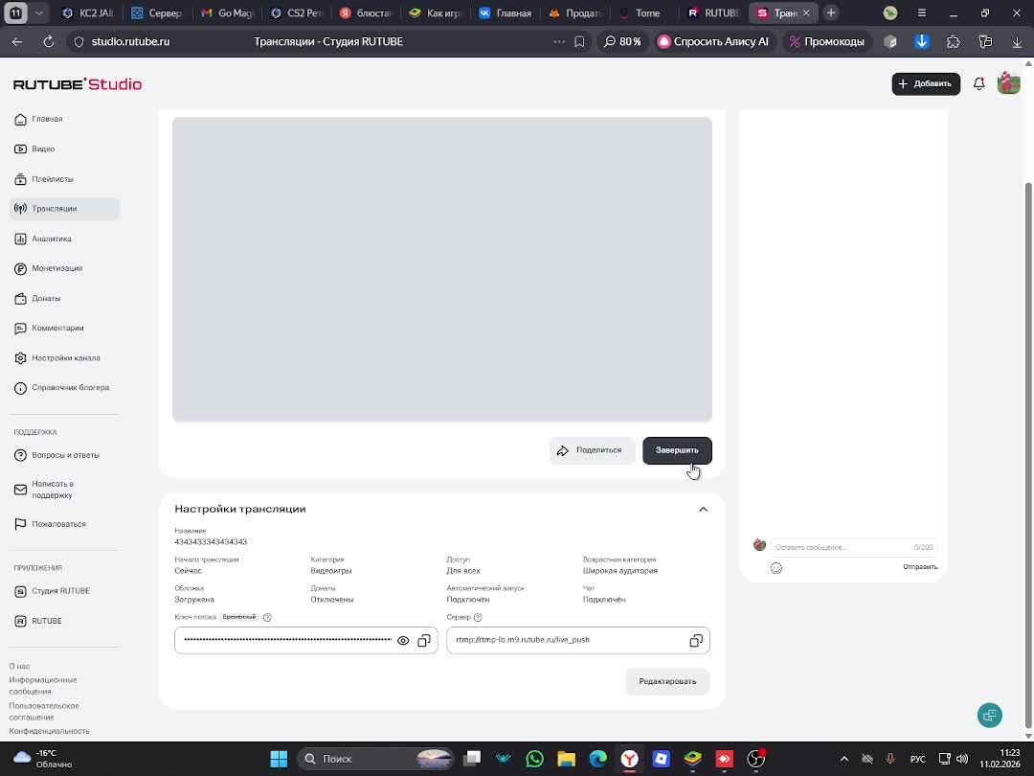Viewport: 1034px width, 776px height.
Task: Click Завершить to end the stream
Action: (677, 450)
